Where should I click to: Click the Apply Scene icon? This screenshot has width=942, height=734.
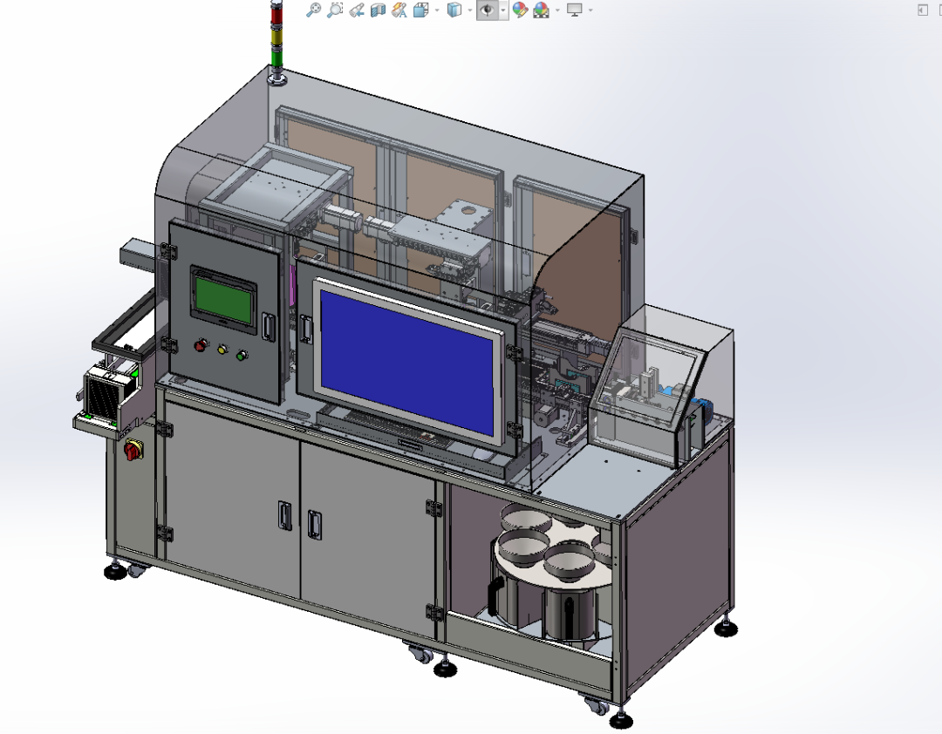click(542, 10)
